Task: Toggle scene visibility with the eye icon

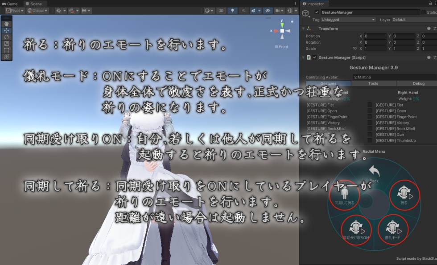Action: tap(268, 11)
